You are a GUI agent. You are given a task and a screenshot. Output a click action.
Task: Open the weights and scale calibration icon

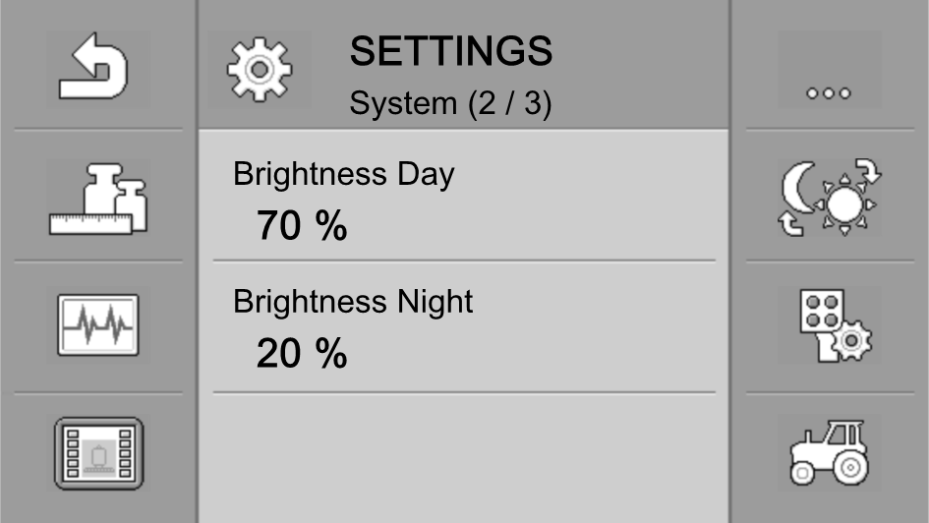click(97, 199)
